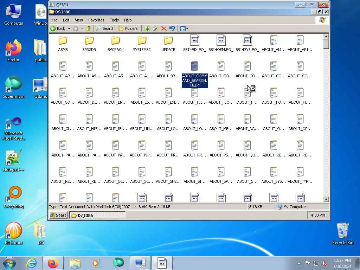
Task: Select the ABOUT_BR... text file
Action: [x=168, y=70]
